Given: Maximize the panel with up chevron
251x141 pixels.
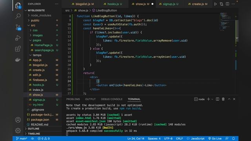Looking at the screenshot, I should pyautogui.click(x=229, y=99).
